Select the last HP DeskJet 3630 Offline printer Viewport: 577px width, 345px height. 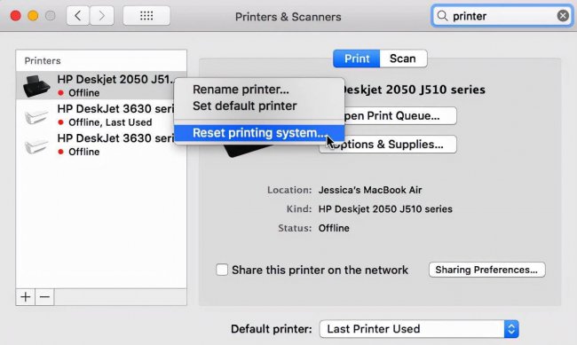pyautogui.click(x=101, y=145)
